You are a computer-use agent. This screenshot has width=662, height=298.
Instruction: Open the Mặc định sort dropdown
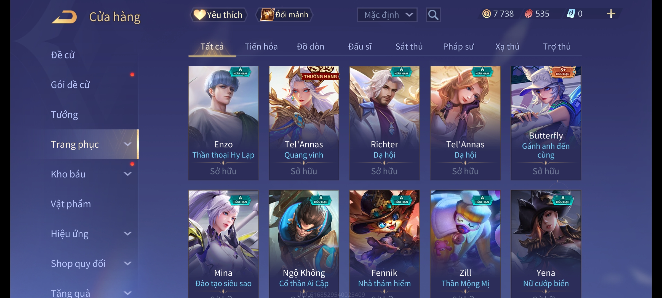[387, 15]
